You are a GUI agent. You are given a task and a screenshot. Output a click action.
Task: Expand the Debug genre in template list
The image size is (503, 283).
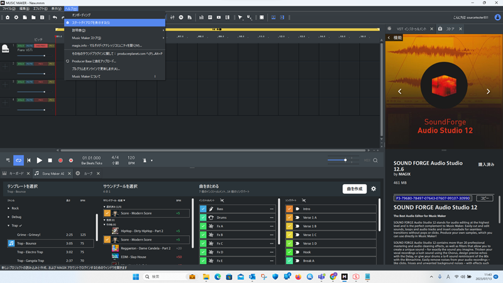pos(9,217)
